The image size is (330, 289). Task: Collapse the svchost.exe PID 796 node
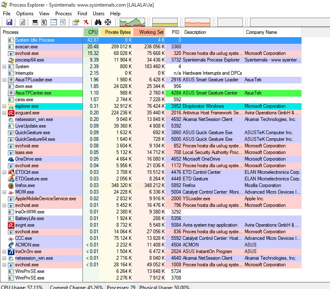[4, 205]
